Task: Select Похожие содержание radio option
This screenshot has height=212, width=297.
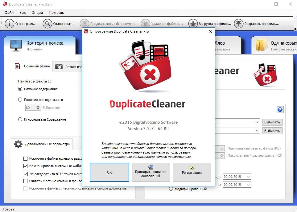Action: 20,89
